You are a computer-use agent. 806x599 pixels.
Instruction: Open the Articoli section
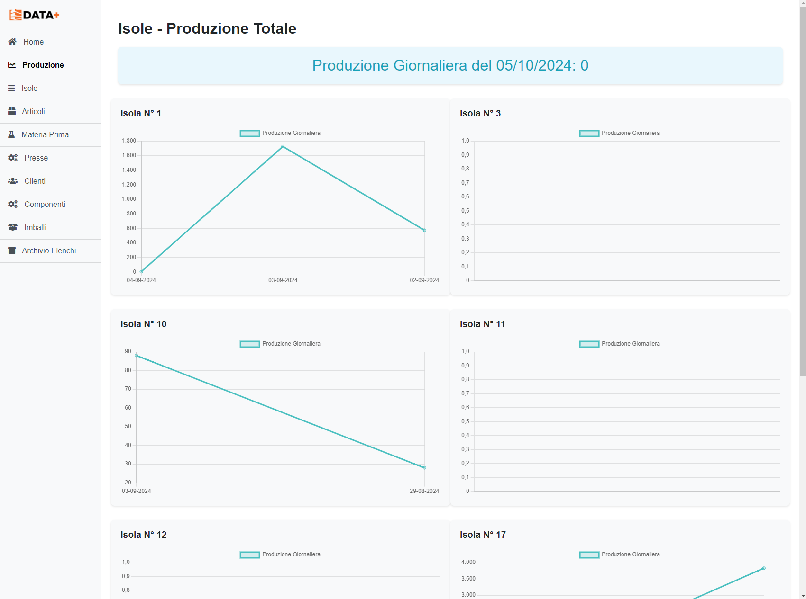coord(50,111)
